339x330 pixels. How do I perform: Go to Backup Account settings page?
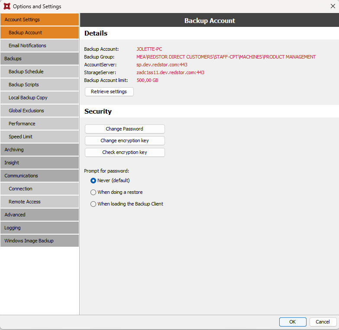click(39, 33)
